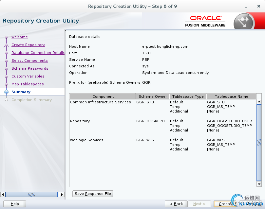Click the Tablespace Name column header
Viewport: 265px width, 209px height.
231,96
